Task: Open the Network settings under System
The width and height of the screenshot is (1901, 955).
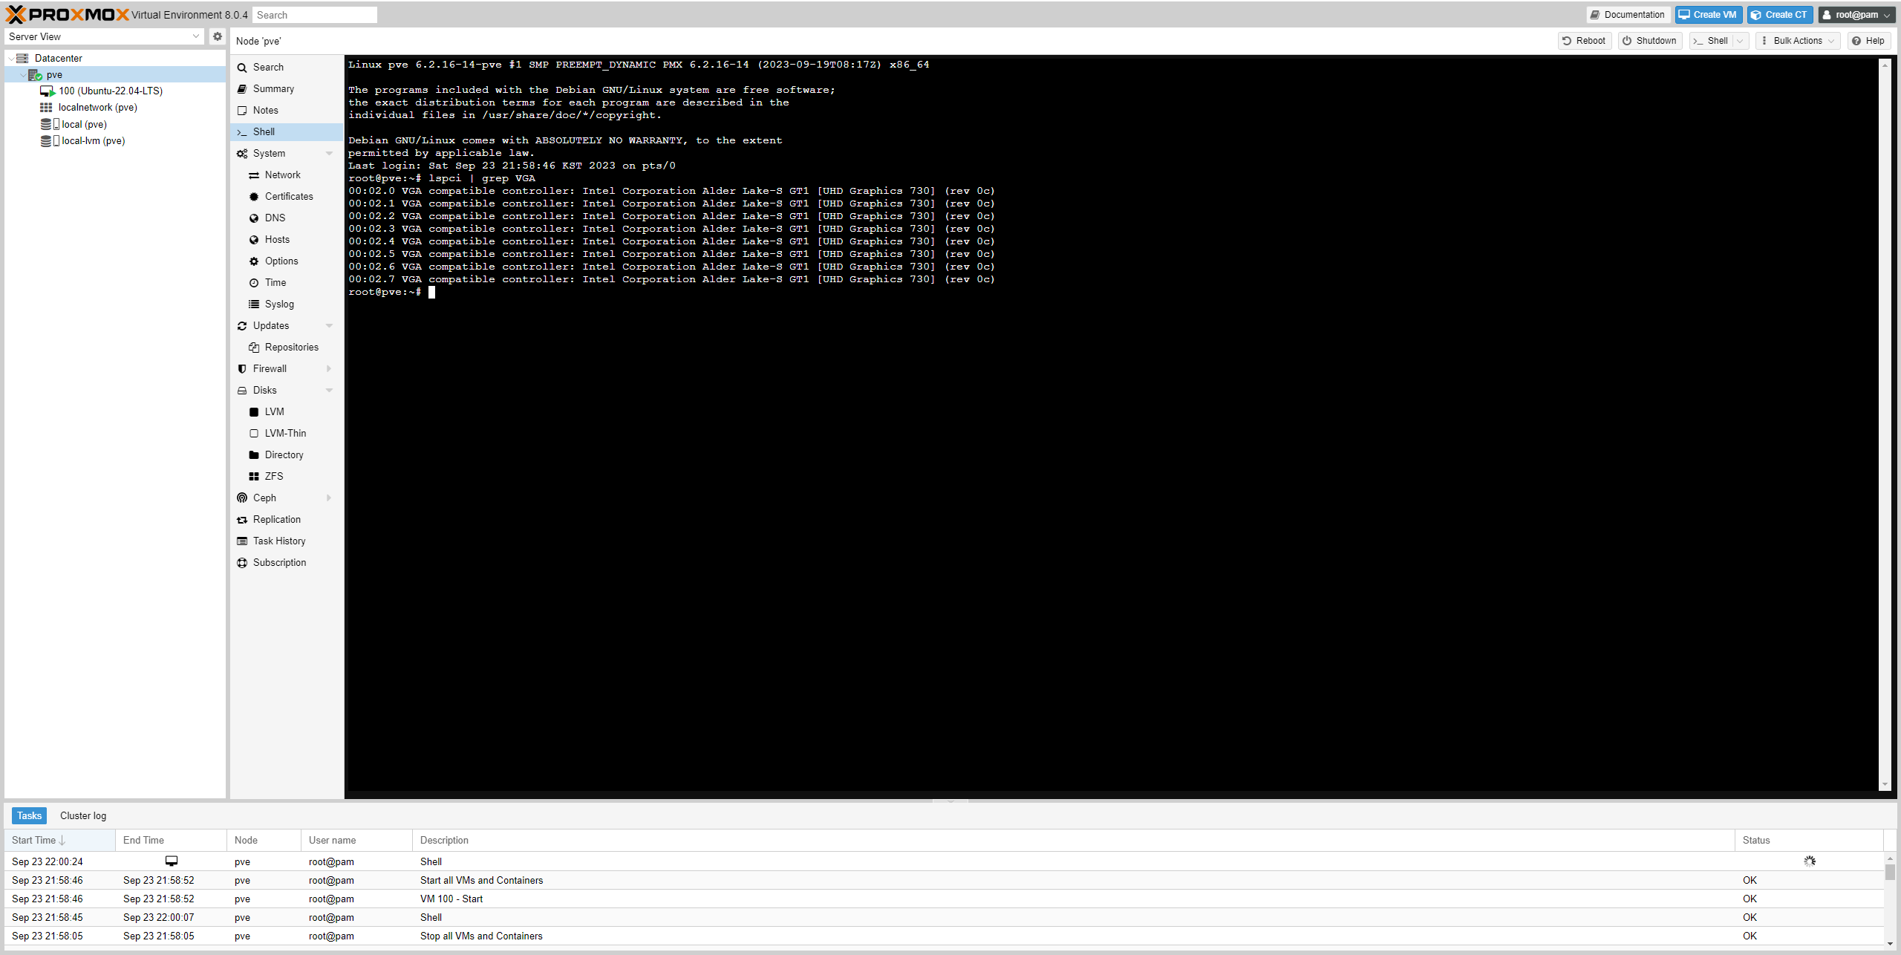Action: [281, 175]
